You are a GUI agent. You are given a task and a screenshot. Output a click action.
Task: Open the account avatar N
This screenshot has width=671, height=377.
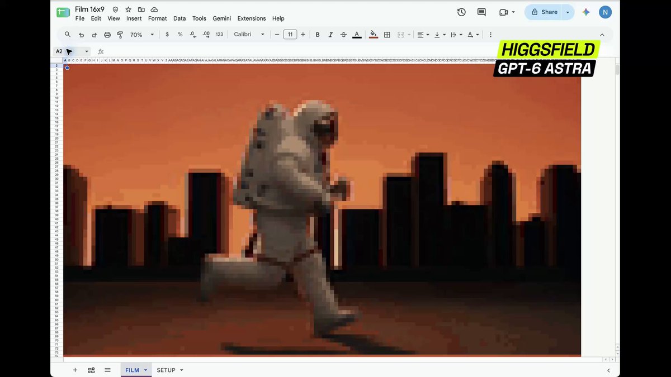pyautogui.click(x=604, y=12)
